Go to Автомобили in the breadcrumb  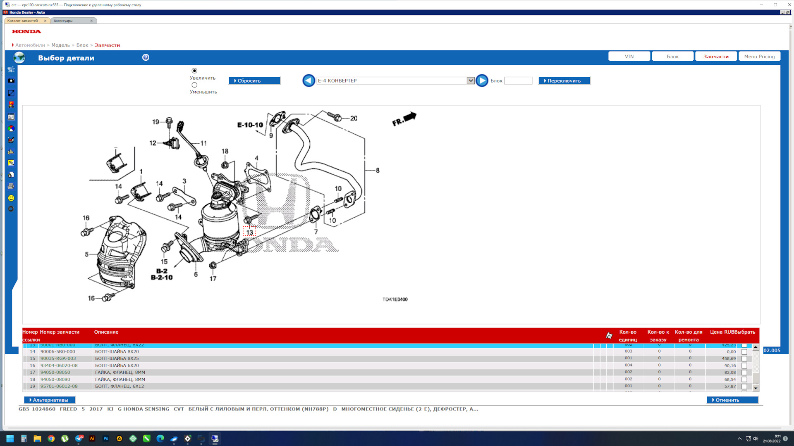pos(30,45)
